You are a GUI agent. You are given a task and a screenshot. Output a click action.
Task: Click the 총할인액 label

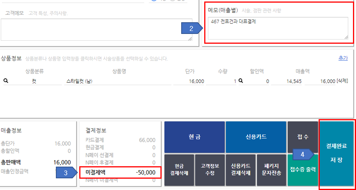coord(10,151)
